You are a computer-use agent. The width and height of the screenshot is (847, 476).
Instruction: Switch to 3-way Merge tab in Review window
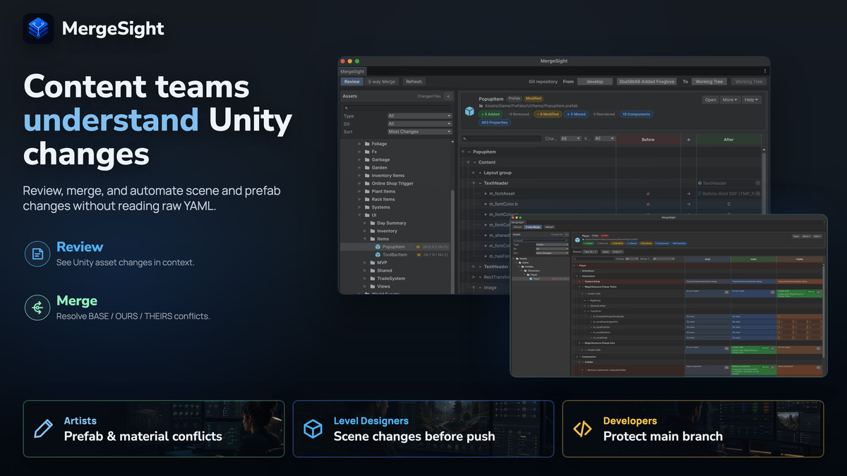(x=382, y=82)
